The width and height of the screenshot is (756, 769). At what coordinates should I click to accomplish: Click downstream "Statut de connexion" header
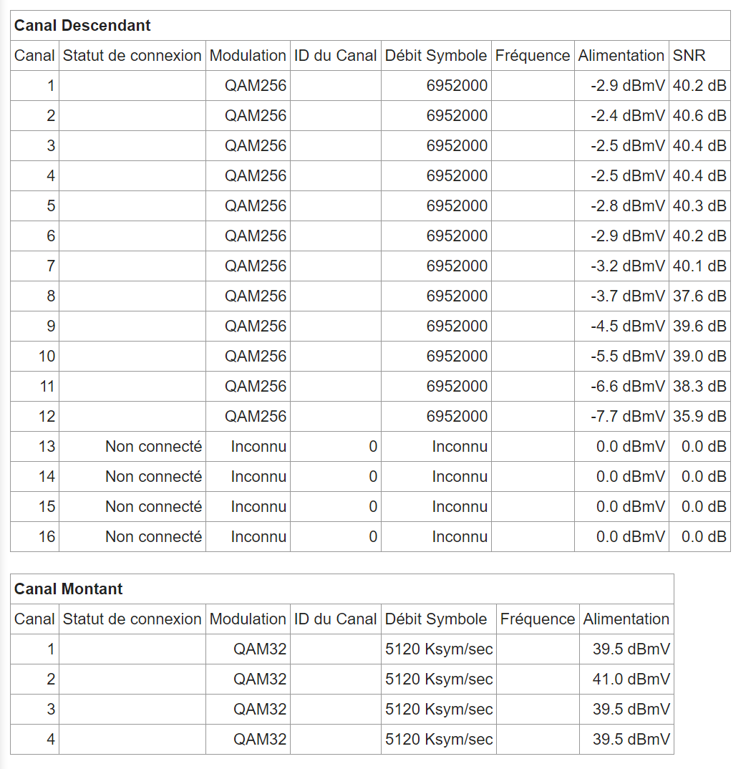pos(132,55)
